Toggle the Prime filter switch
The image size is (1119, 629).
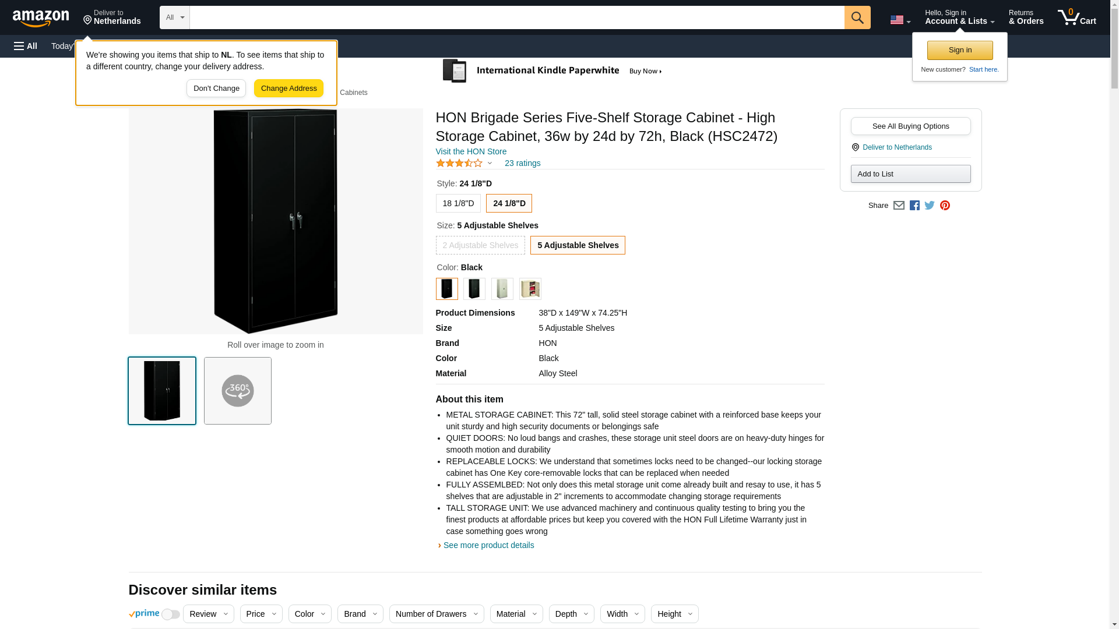170,614
